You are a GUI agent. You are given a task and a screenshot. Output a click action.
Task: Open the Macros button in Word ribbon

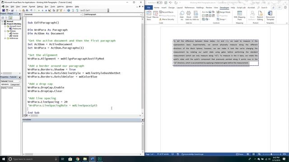click(155, 15)
